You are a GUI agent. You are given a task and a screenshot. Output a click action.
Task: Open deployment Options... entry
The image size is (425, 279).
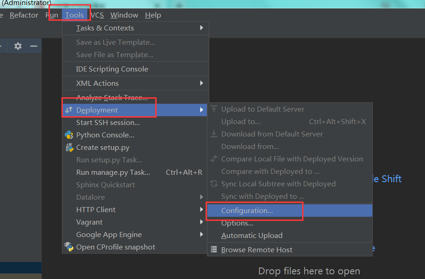[237, 223]
